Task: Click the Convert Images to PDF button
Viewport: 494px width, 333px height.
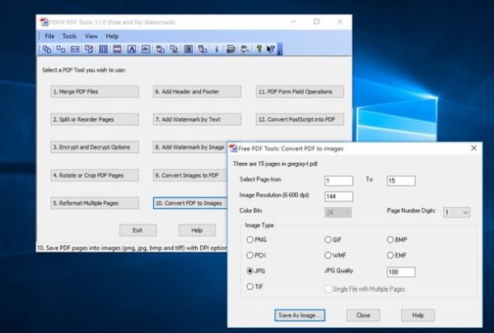Action: pos(190,175)
